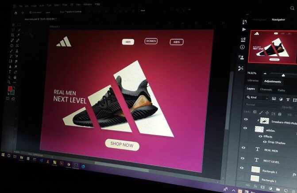
Task: Go to the Home screen icon
Action: tap(16, 13)
